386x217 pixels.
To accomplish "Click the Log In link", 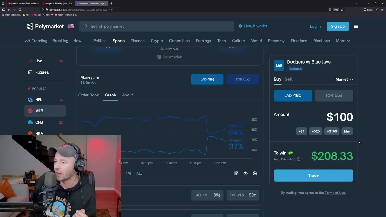I will tap(315, 26).
